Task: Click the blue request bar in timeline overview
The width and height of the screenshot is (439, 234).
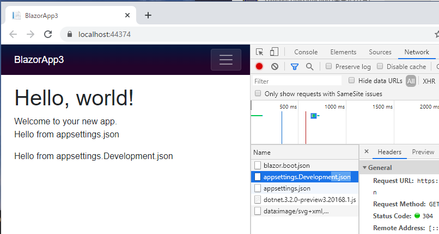Action: 314,116
